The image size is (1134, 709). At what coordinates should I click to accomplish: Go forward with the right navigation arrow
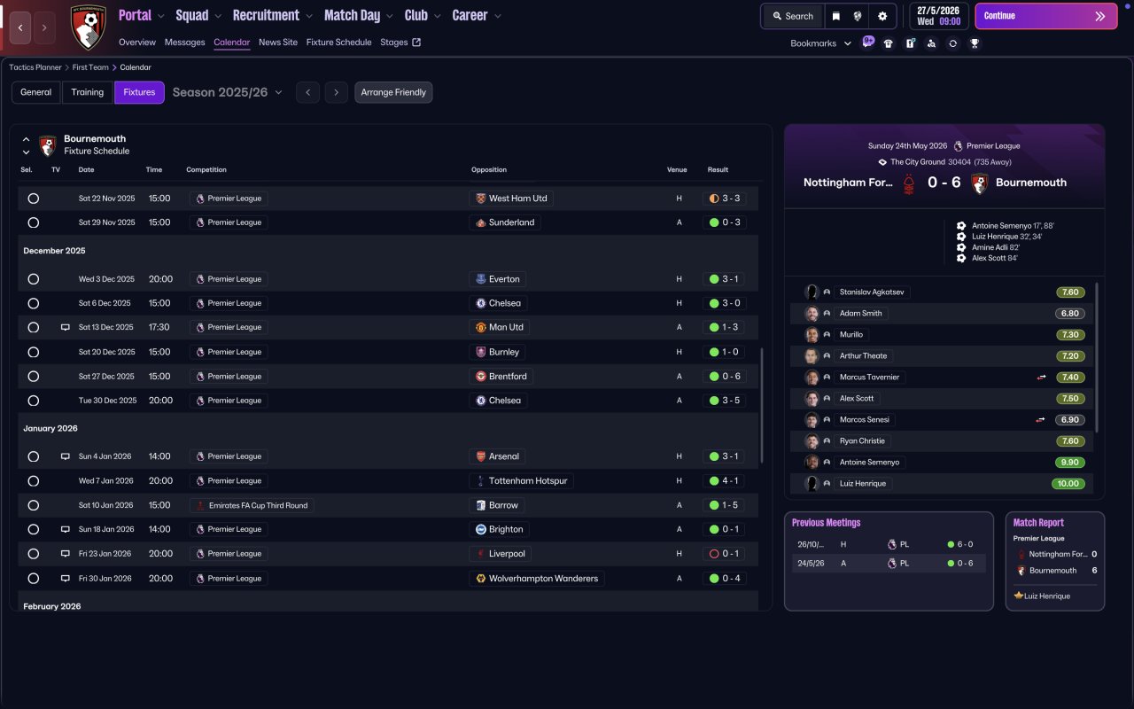44,28
